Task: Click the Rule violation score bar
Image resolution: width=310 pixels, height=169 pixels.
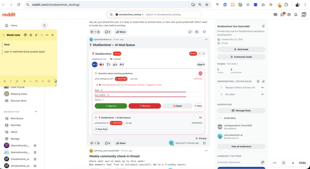Action: [148, 96]
